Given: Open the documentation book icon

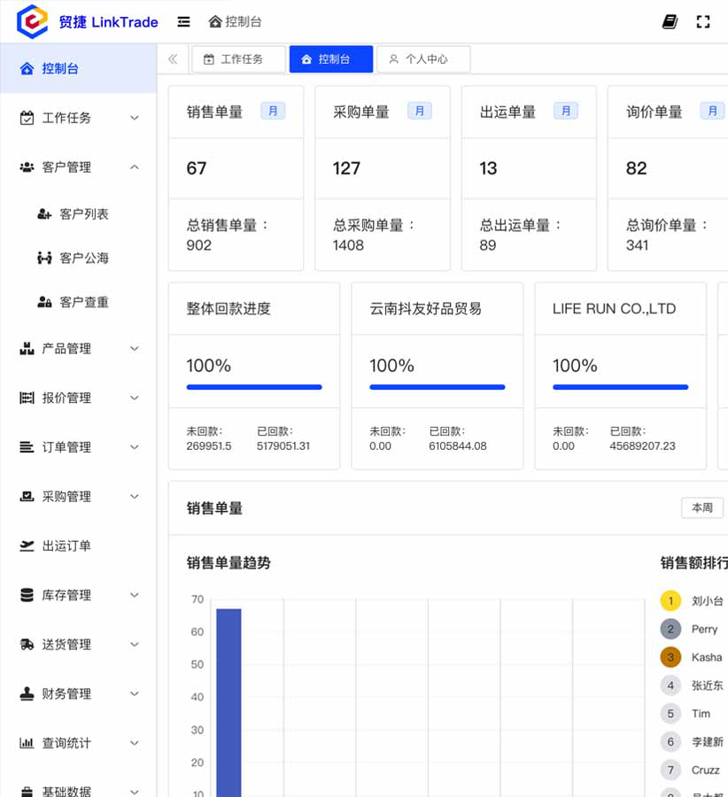Looking at the screenshot, I should [670, 22].
